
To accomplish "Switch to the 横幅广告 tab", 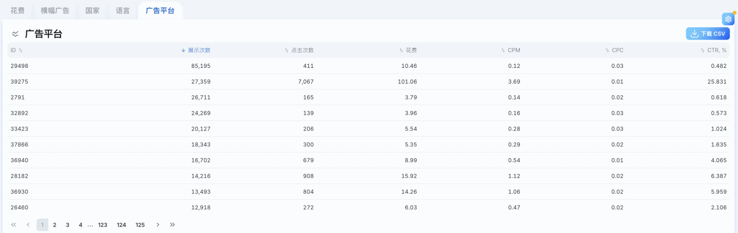I will point(55,11).
